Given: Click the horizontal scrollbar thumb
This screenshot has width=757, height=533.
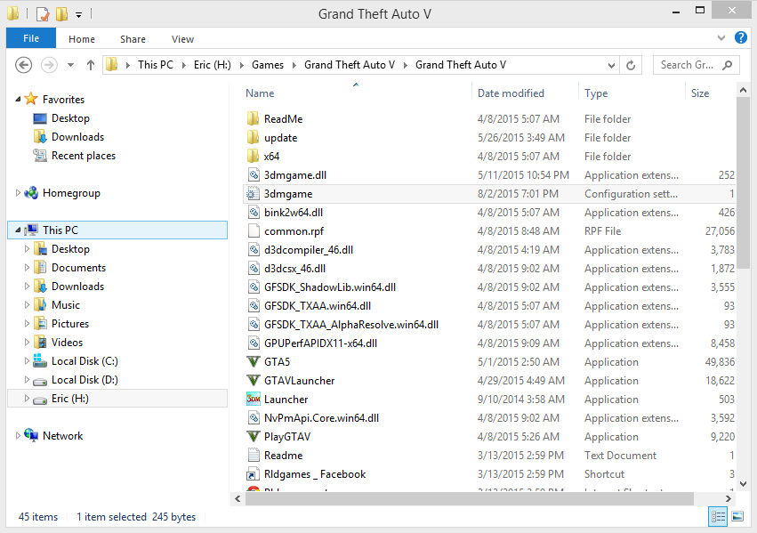Looking at the screenshot, I should pos(470,498).
